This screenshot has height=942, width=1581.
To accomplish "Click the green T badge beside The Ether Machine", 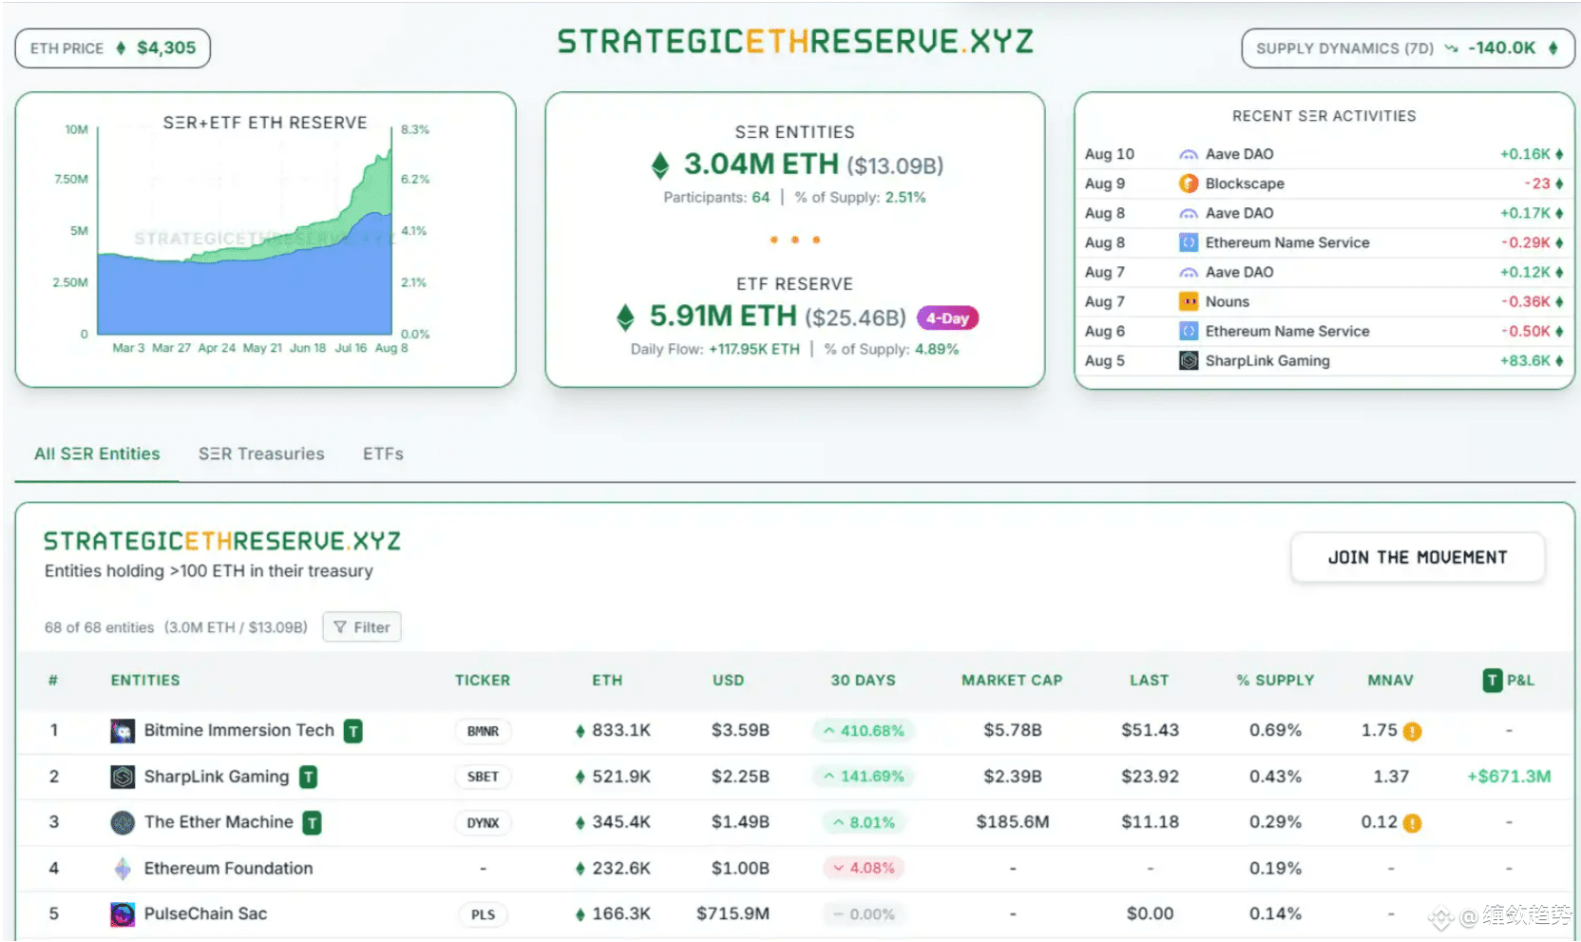I will (x=312, y=822).
